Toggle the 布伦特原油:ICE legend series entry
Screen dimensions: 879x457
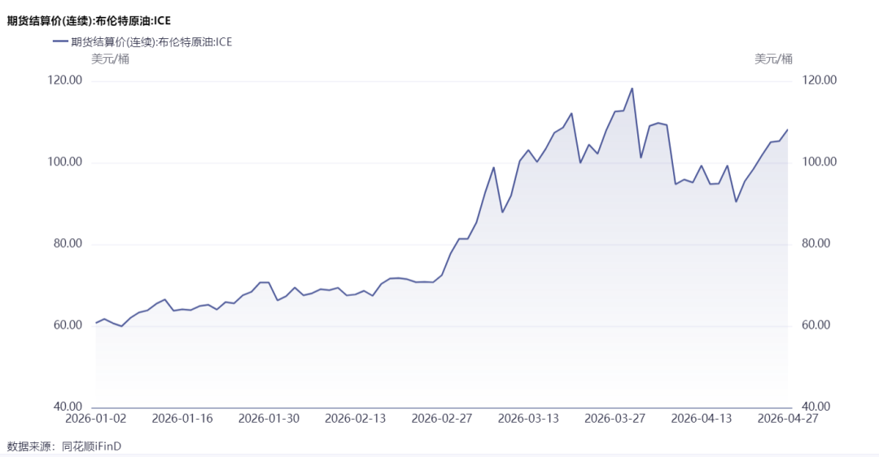pyautogui.click(x=142, y=42)
